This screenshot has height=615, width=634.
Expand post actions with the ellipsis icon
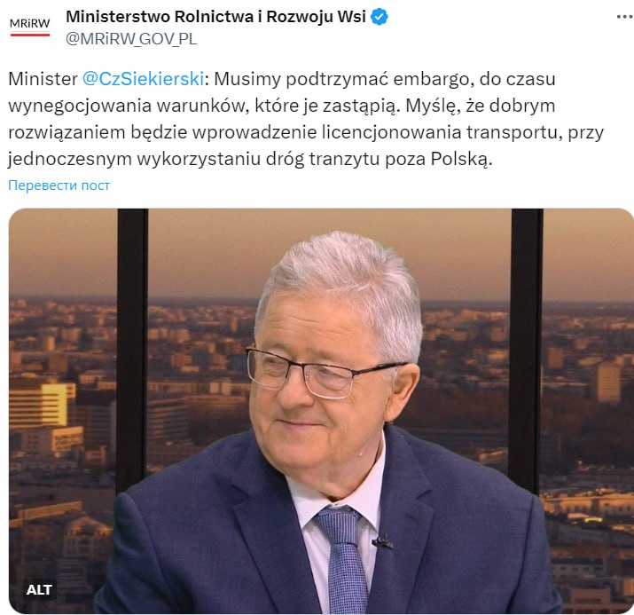coord(625,17)
